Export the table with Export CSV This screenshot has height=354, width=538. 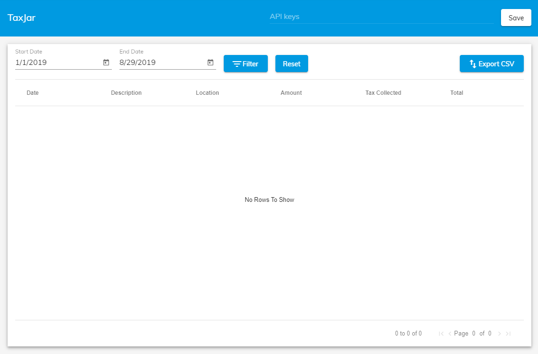tap(492, 64)
